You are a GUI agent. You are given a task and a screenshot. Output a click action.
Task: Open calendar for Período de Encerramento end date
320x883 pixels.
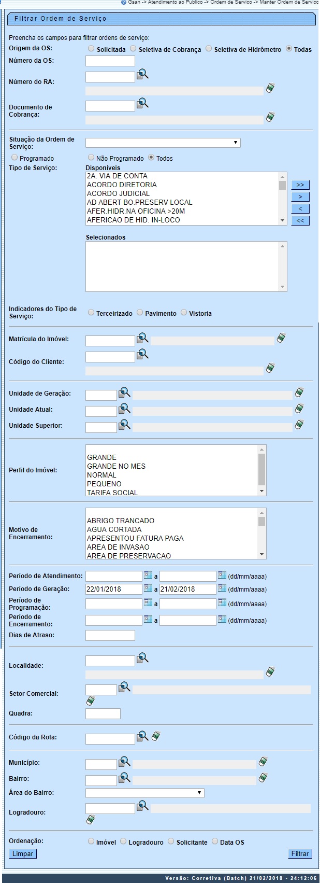click(x=222, y=619)
